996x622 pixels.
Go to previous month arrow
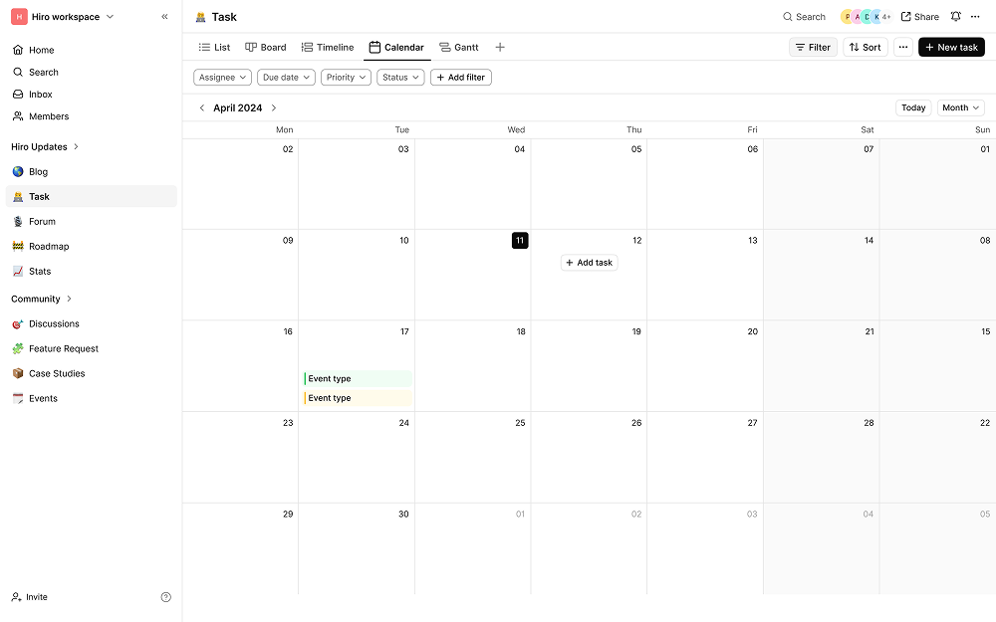point(202,107)
